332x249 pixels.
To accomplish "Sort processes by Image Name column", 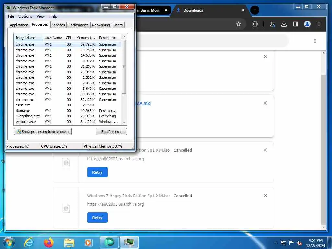I will [29, 38].
